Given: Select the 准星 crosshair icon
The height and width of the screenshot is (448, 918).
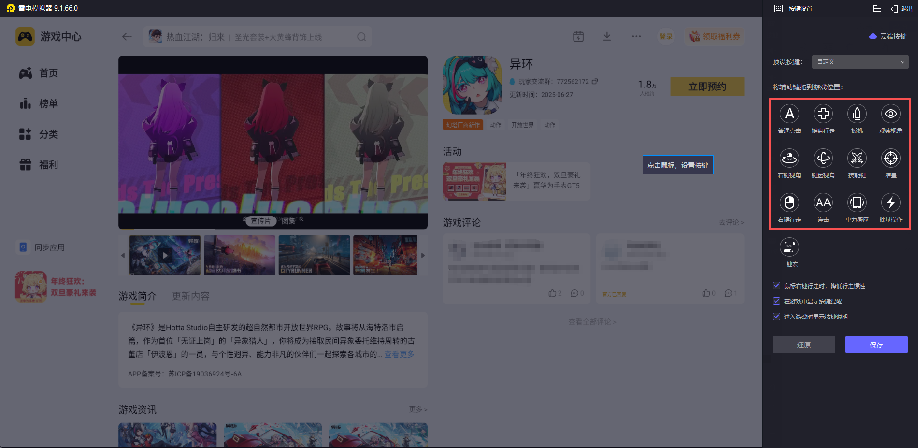Looking at the screenshot, I should [891, 159].
